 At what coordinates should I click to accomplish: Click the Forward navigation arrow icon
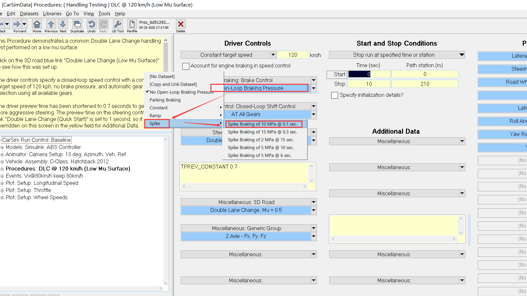[17, 24]
